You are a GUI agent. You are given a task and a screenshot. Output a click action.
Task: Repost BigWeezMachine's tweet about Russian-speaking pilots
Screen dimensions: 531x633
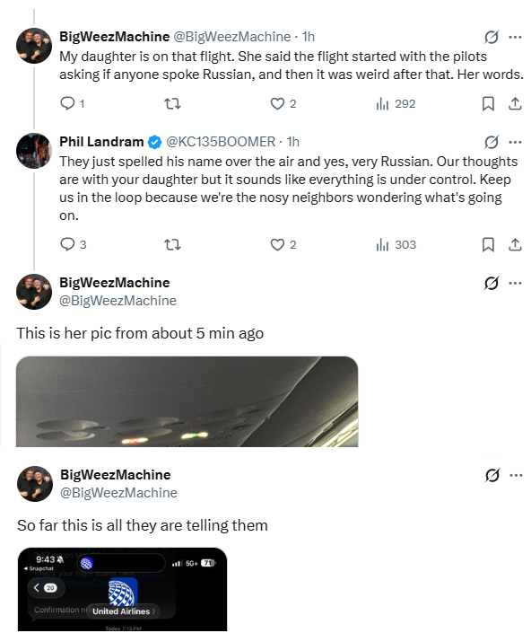172,104
